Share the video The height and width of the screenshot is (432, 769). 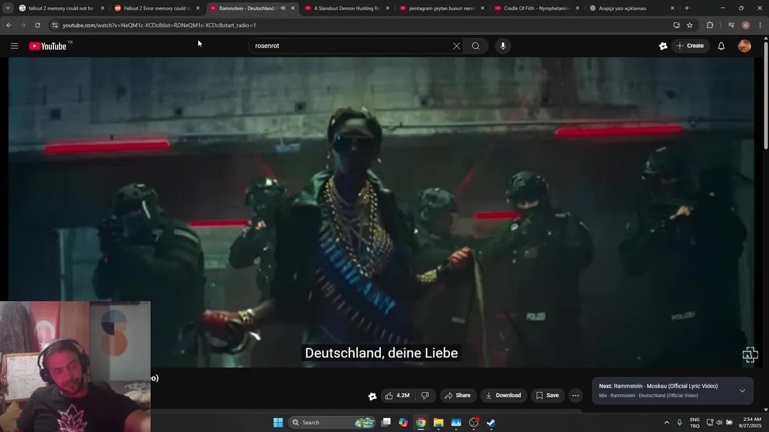point(457,395)
